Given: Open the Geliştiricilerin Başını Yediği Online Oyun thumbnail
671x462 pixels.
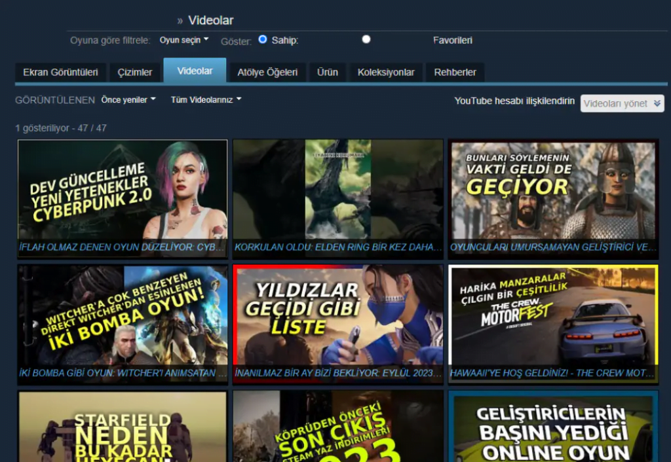Looking at the screenshot, I should (553, 427).
